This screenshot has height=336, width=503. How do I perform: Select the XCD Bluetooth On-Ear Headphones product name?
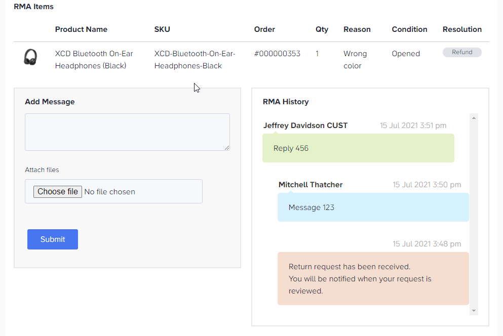point(94,60)
